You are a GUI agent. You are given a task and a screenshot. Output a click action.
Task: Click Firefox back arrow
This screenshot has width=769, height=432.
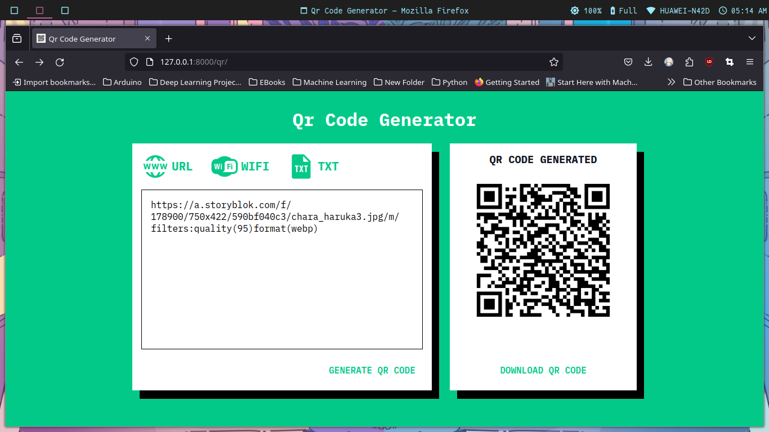point(19,62)
